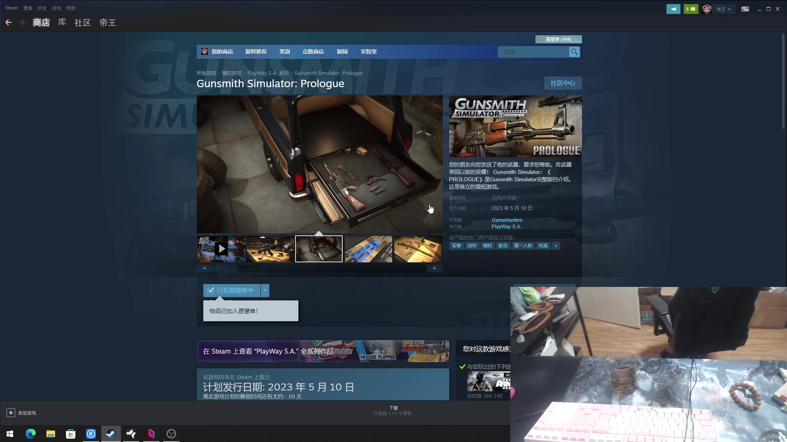
Task: Open the announcements megaphone icon
Action: (673, 9)
